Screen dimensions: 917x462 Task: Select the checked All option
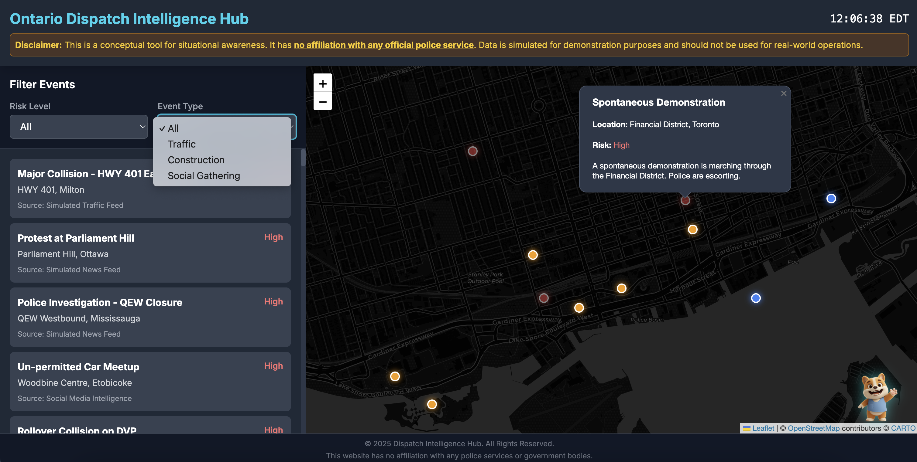[173, 128]
